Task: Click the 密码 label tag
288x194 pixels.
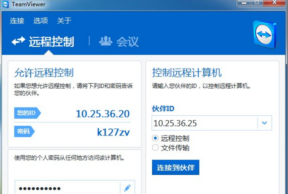Action: click(24, 131)
